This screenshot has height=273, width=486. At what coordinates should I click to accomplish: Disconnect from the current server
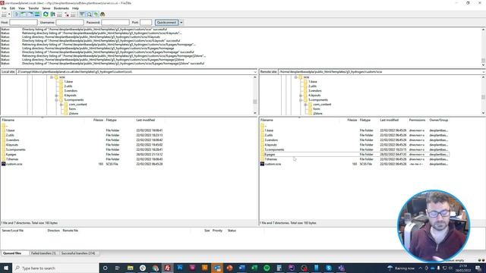pos(67,14)
